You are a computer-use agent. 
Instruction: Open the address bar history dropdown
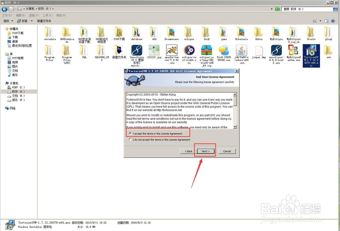pyautogui.click(x=272, y=9)
